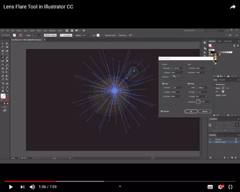Image resolution: width=240 pixels, height=192 pixels.
Task: Click Cancel in flare dialog
Action: point(205,111)
